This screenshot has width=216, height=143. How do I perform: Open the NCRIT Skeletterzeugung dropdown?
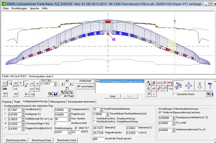pos(68,132)
